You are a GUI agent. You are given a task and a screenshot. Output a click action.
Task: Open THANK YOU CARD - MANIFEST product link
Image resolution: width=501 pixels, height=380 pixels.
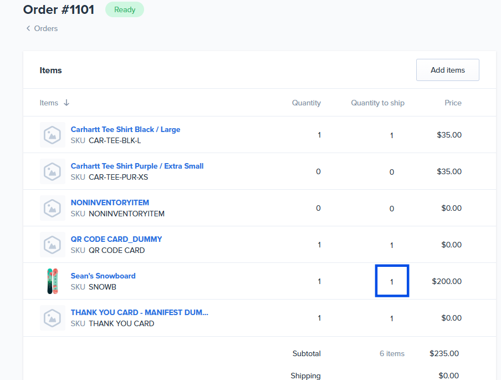139,312
